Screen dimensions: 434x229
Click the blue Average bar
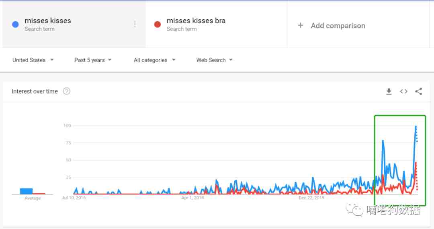(x=26, y=191)
